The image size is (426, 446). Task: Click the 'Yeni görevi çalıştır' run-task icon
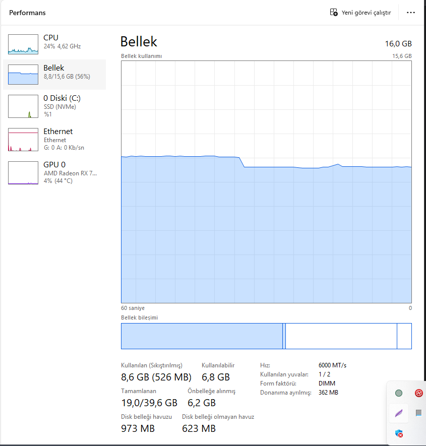coord(334,13)
